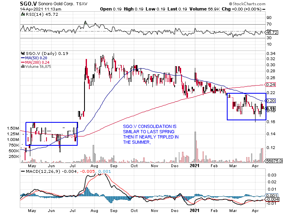The height and width of the screenshot is (214, 283).
Task: Click the RSI indicator icon beside RSI(14)
Action: 23,14
